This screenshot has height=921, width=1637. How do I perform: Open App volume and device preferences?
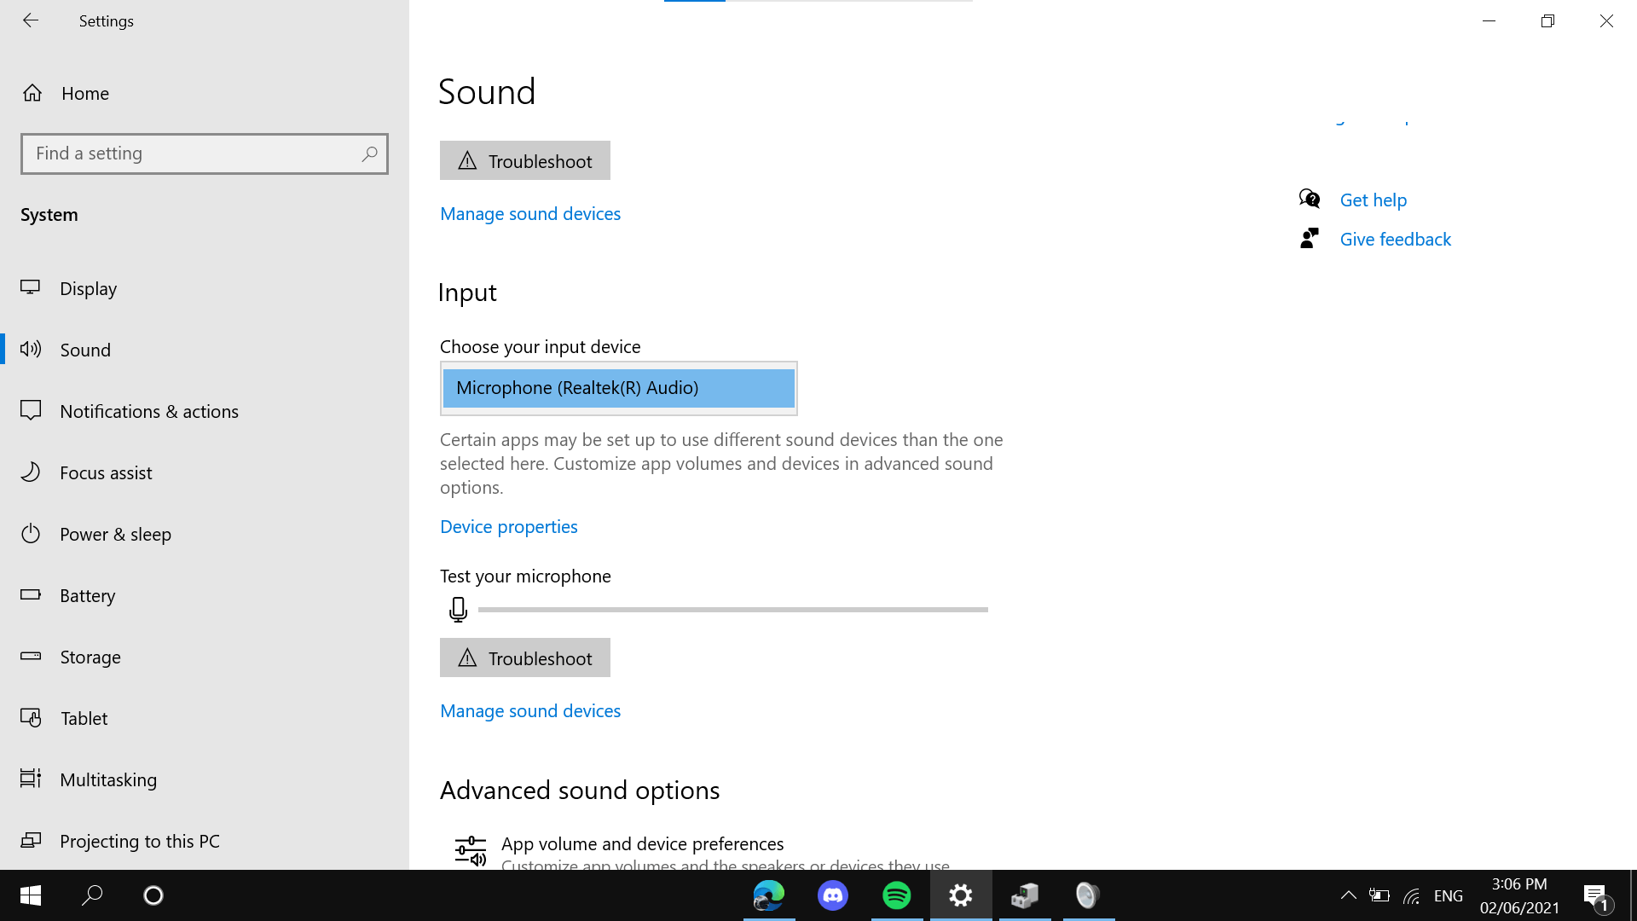pyautogui.click(x=642, y=843)
